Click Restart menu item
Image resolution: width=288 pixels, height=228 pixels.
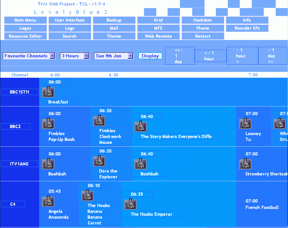point(203,36)
